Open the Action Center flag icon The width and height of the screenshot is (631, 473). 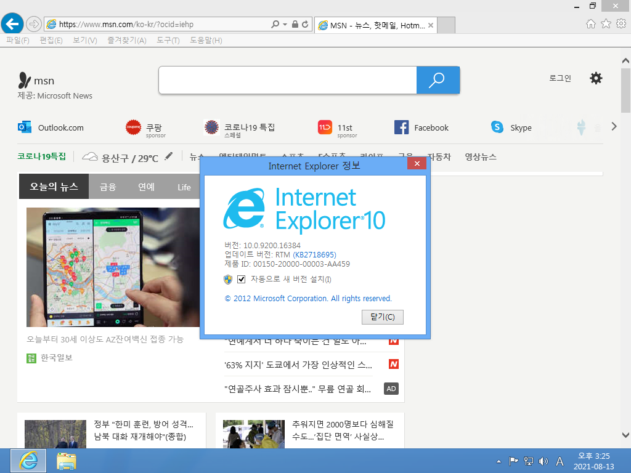pyautogui.click(x=513, y=461)
